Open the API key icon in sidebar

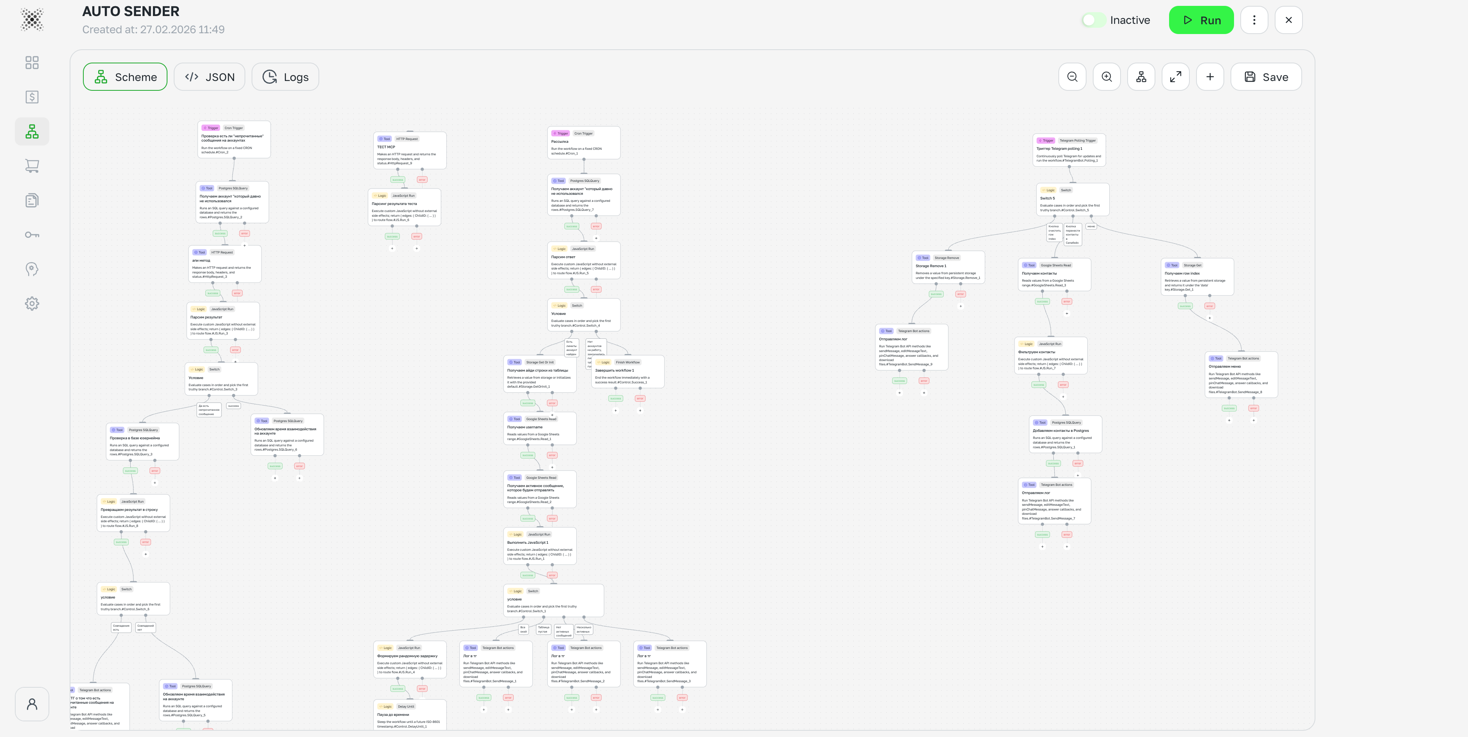(32, 234)
